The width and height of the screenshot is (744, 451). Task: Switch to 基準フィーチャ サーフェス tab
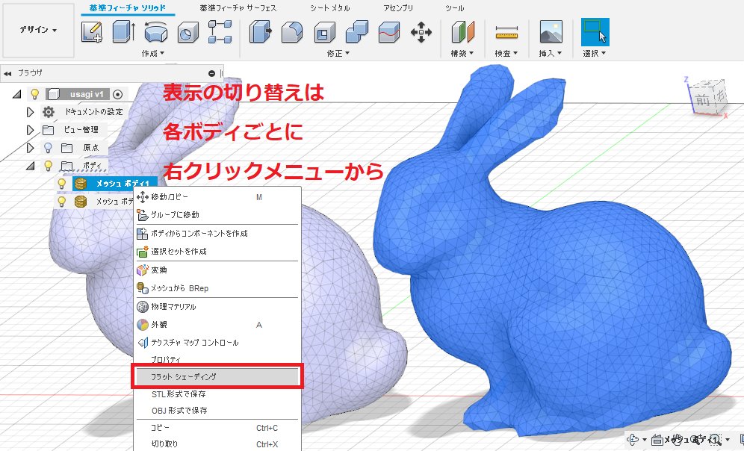238,8
